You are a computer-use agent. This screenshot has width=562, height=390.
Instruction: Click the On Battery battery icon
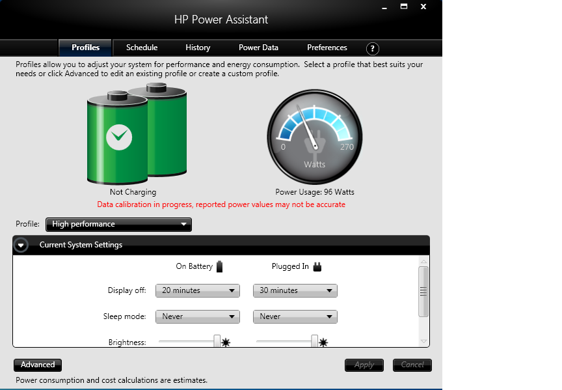pyautogui.click(x=220, y=266)
